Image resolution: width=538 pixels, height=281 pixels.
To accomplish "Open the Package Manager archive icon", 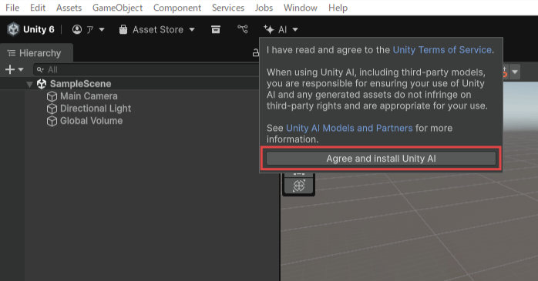I will (216, 29).
